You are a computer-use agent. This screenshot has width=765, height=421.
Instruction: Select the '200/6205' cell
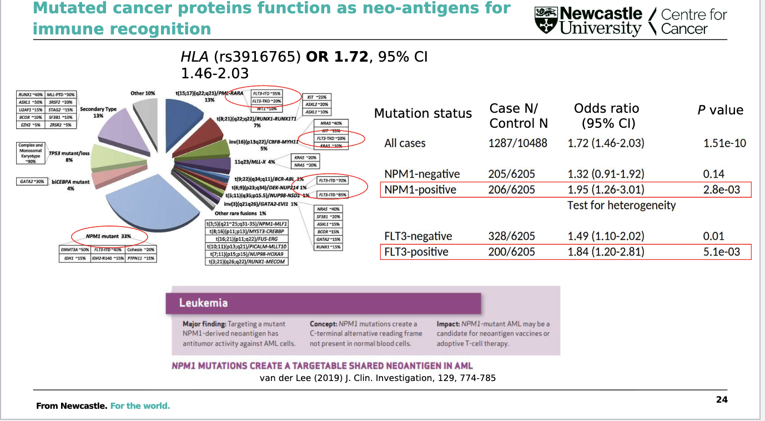pos(512,252)
